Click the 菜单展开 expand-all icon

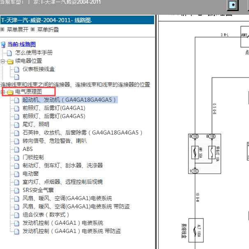pos(2,30)
